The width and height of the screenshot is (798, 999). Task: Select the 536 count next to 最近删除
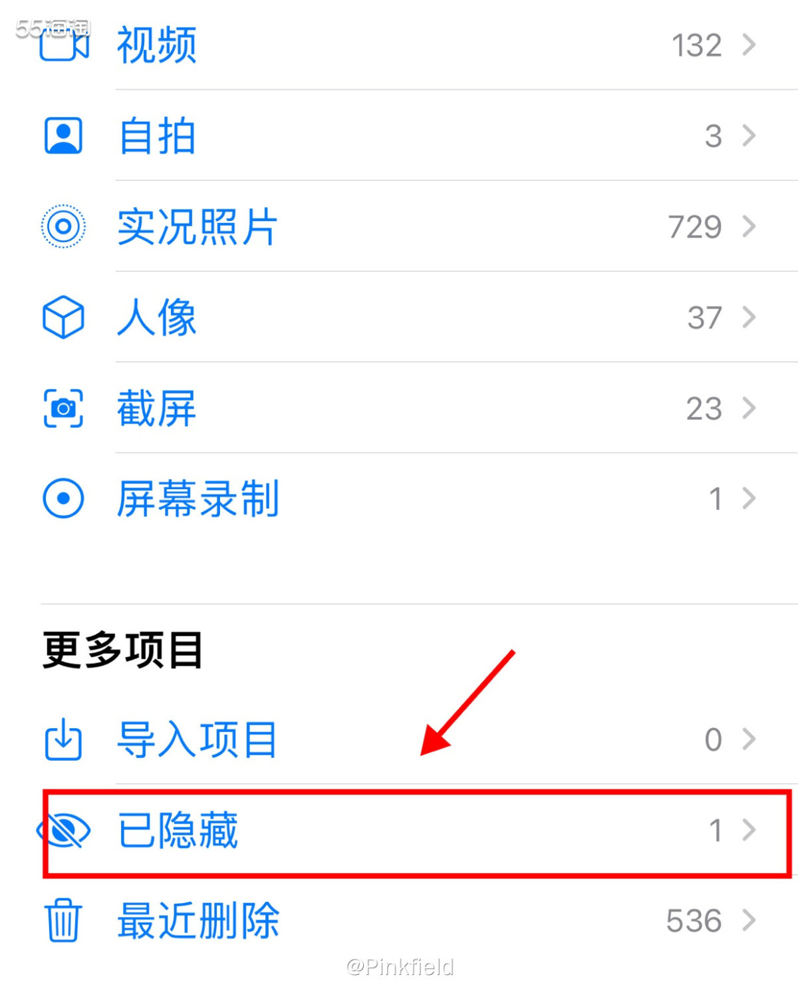tap(694, 921)
